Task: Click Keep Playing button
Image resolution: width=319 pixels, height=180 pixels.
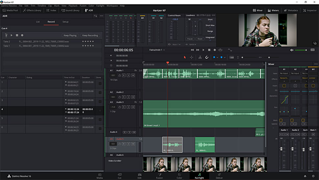Action: click(70, 35)
